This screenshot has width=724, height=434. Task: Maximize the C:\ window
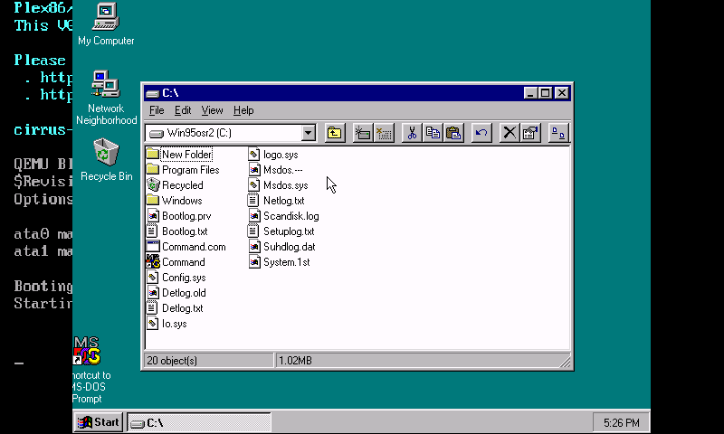[545, 93]
